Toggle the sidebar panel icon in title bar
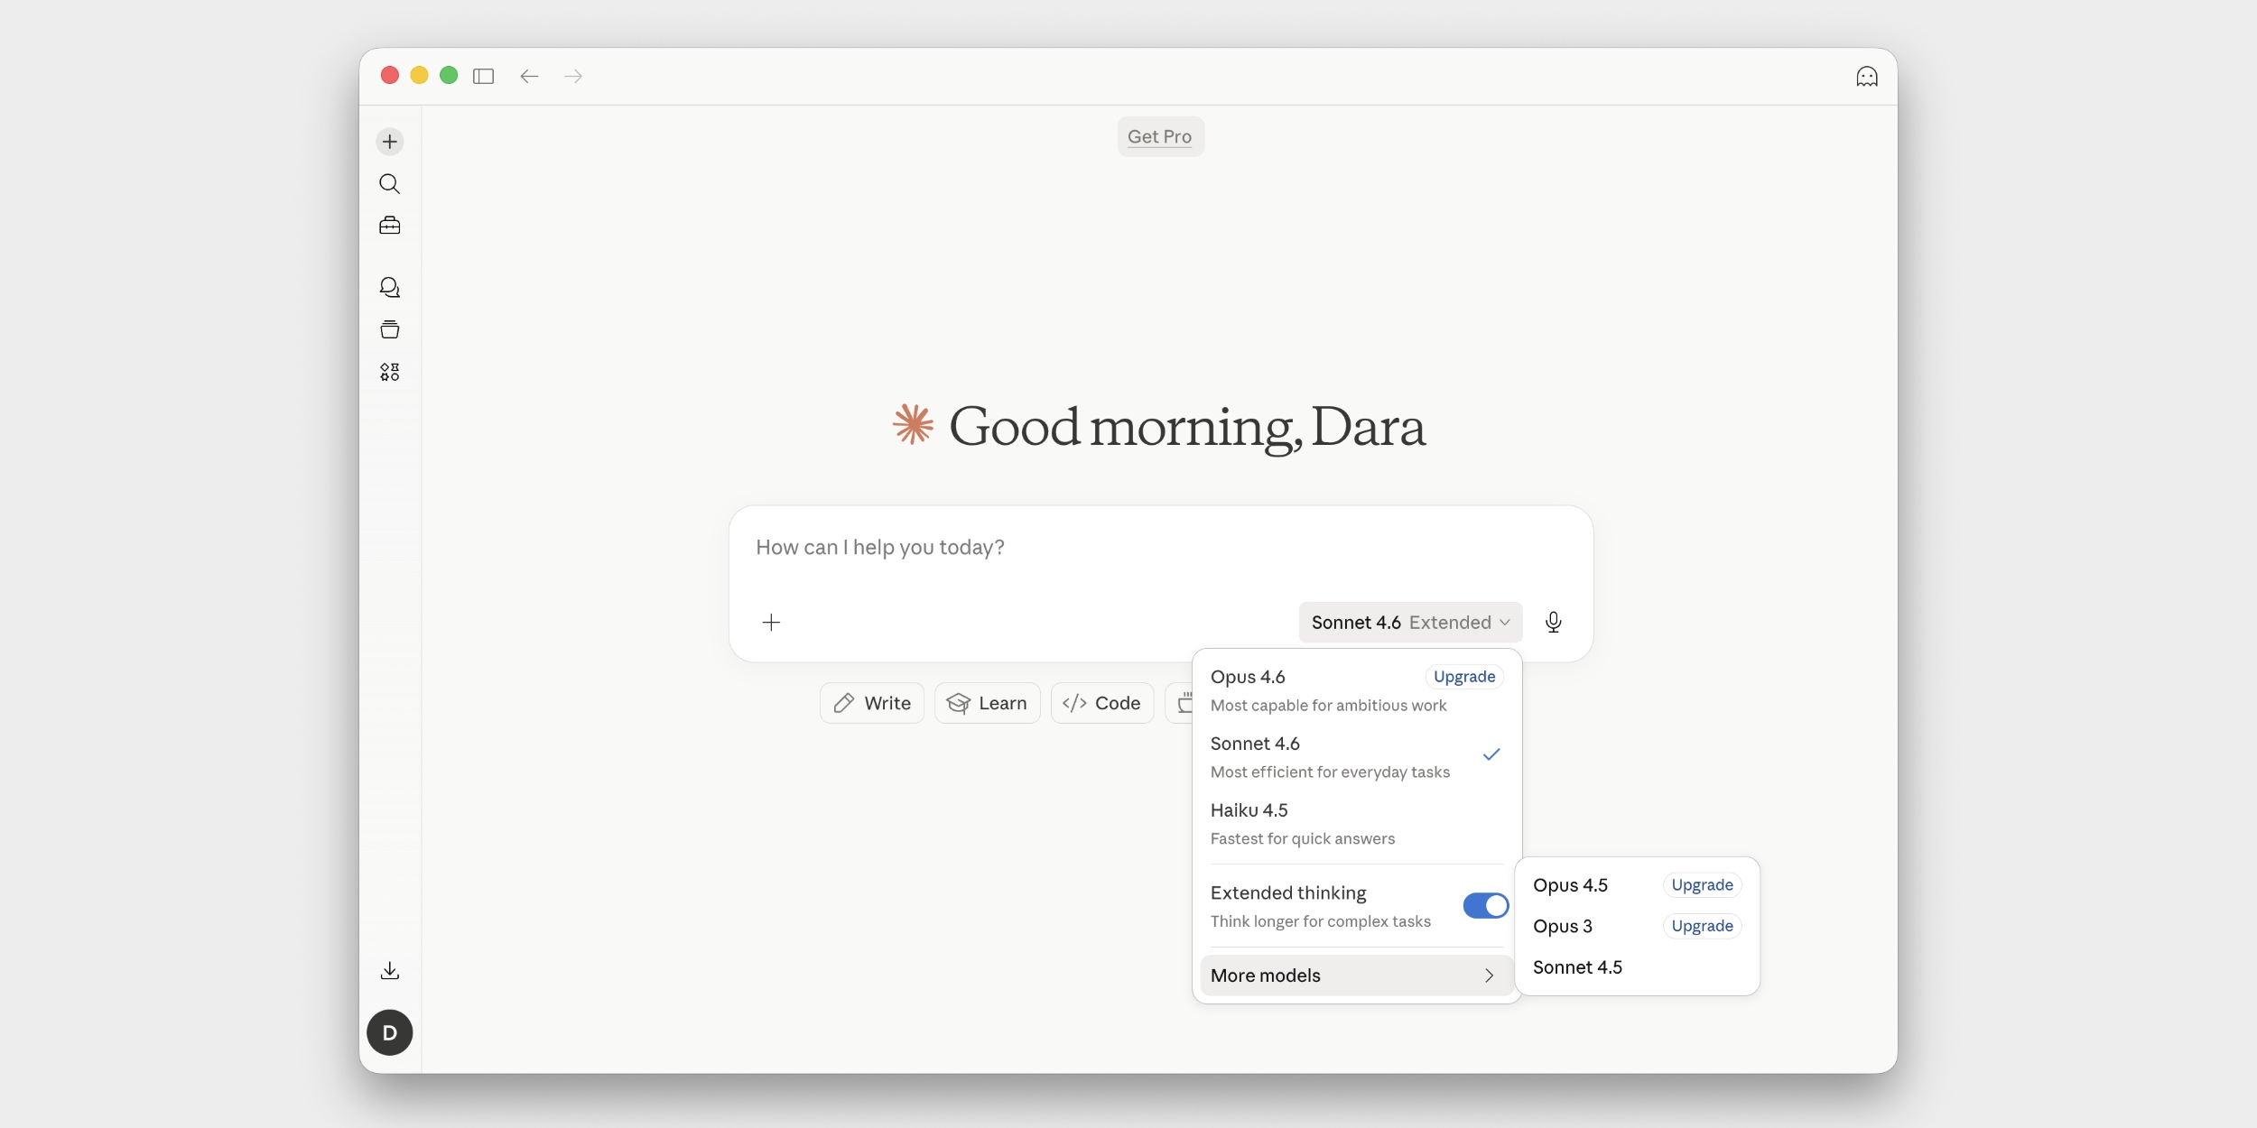The width and height of the screenshot is (2257, 1128). [483, 77]
